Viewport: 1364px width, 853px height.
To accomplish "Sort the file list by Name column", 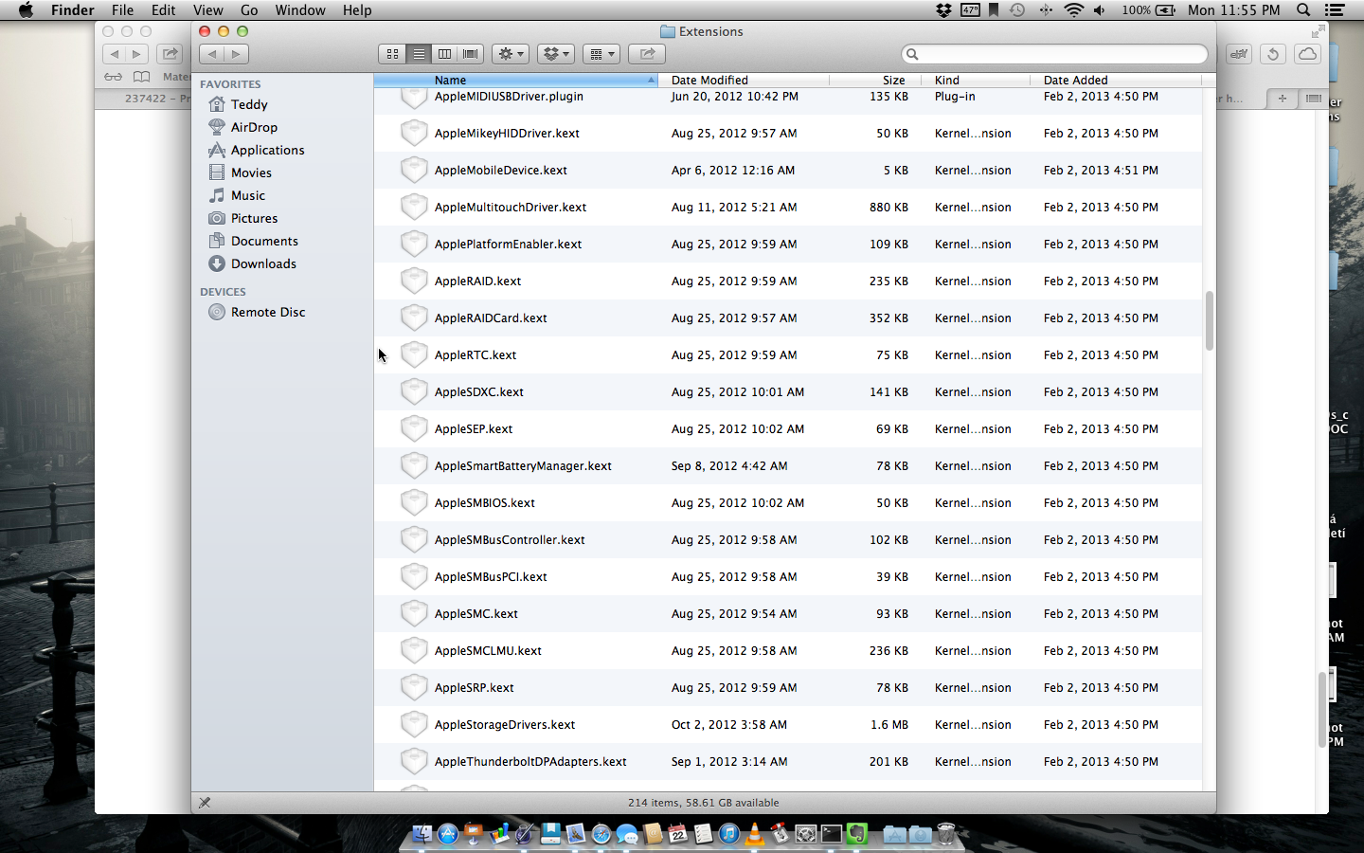I will (x=516, y=80).
